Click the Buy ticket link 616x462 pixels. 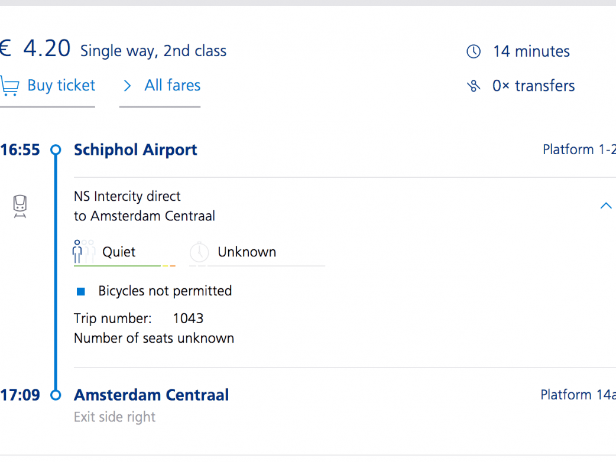[61, 86]
